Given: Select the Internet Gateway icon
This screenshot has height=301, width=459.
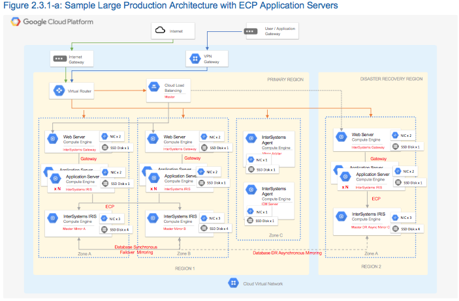Looking at the screenshot, I should (x=59, y=59).
